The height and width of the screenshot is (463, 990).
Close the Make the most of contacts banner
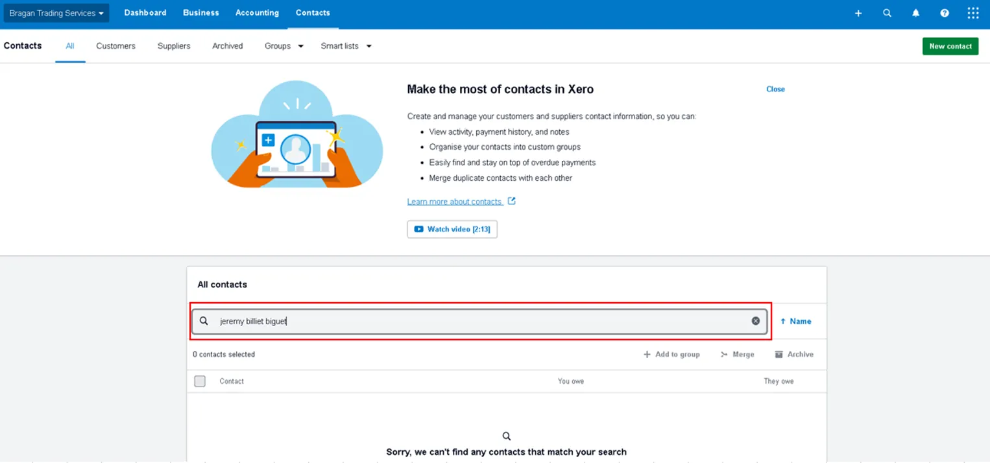tap(775, 89)
